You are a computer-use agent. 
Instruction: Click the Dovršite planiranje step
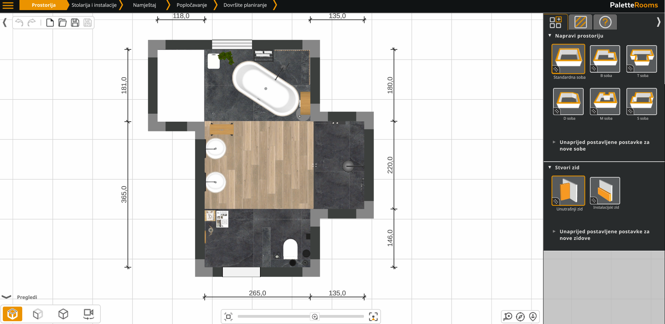[x=245, y=5]
